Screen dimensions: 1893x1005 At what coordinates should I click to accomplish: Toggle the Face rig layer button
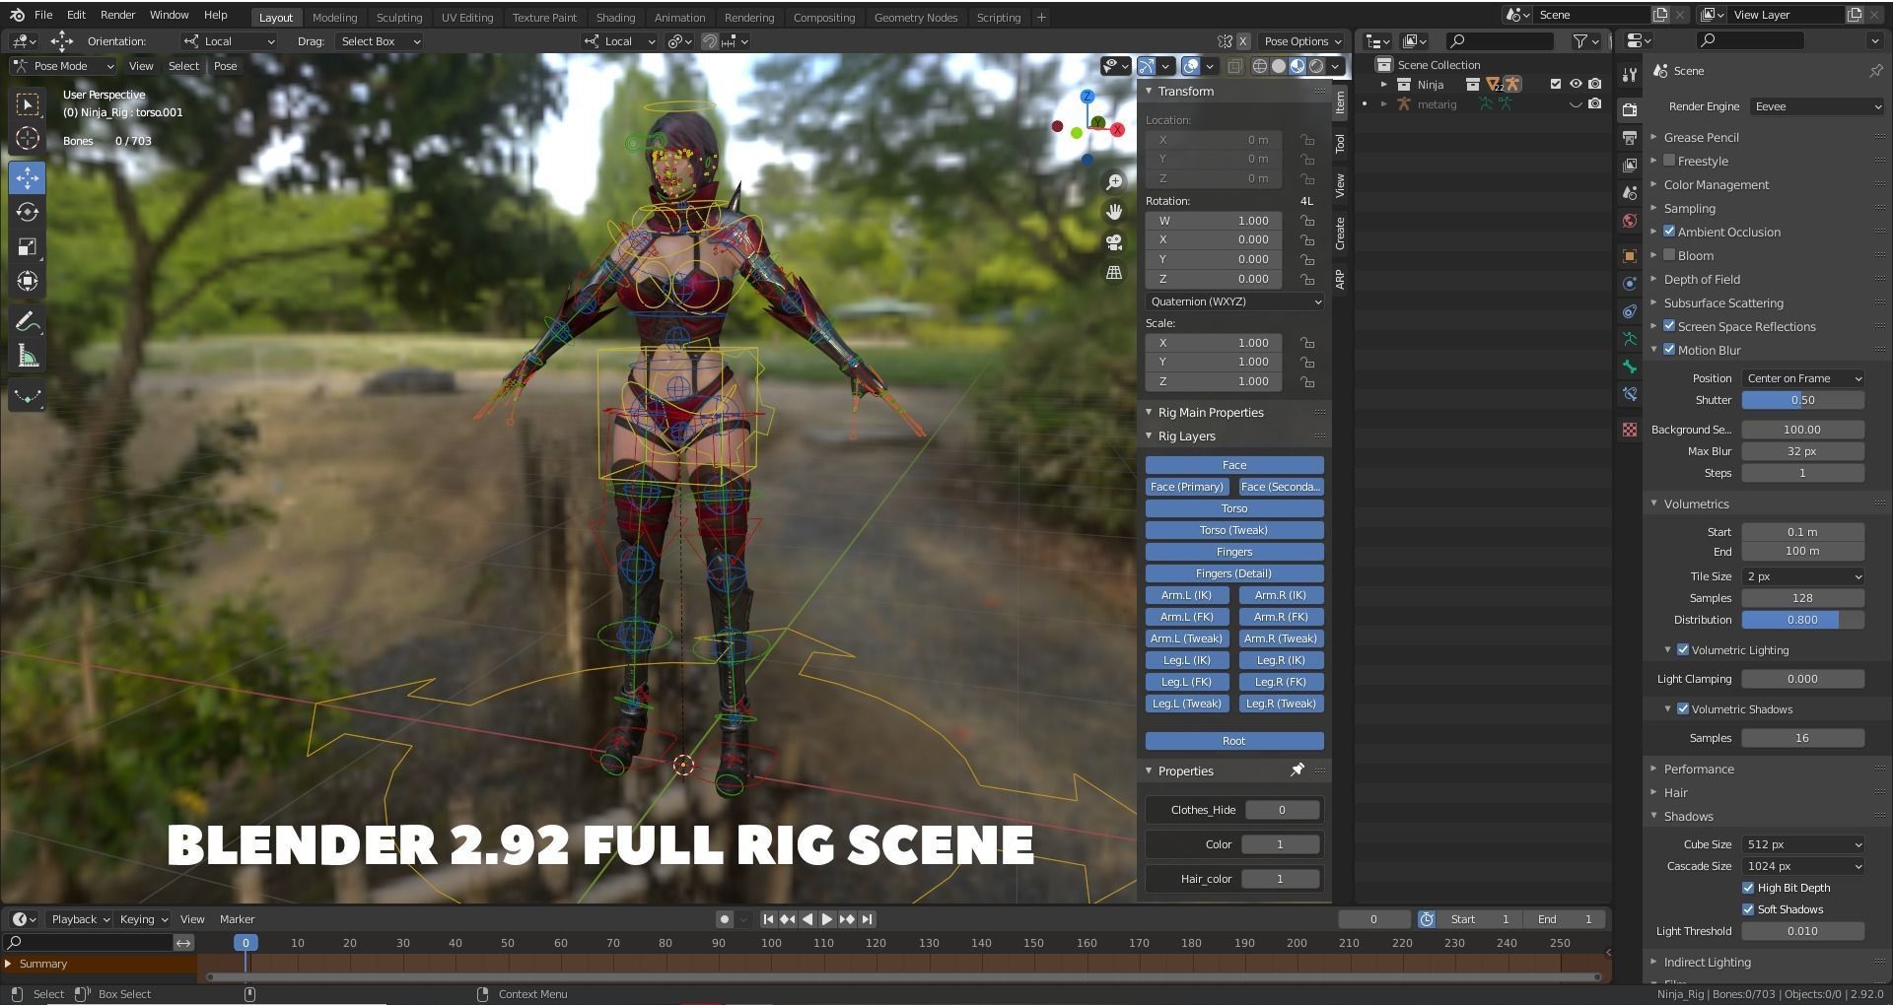coord(1234,465)
